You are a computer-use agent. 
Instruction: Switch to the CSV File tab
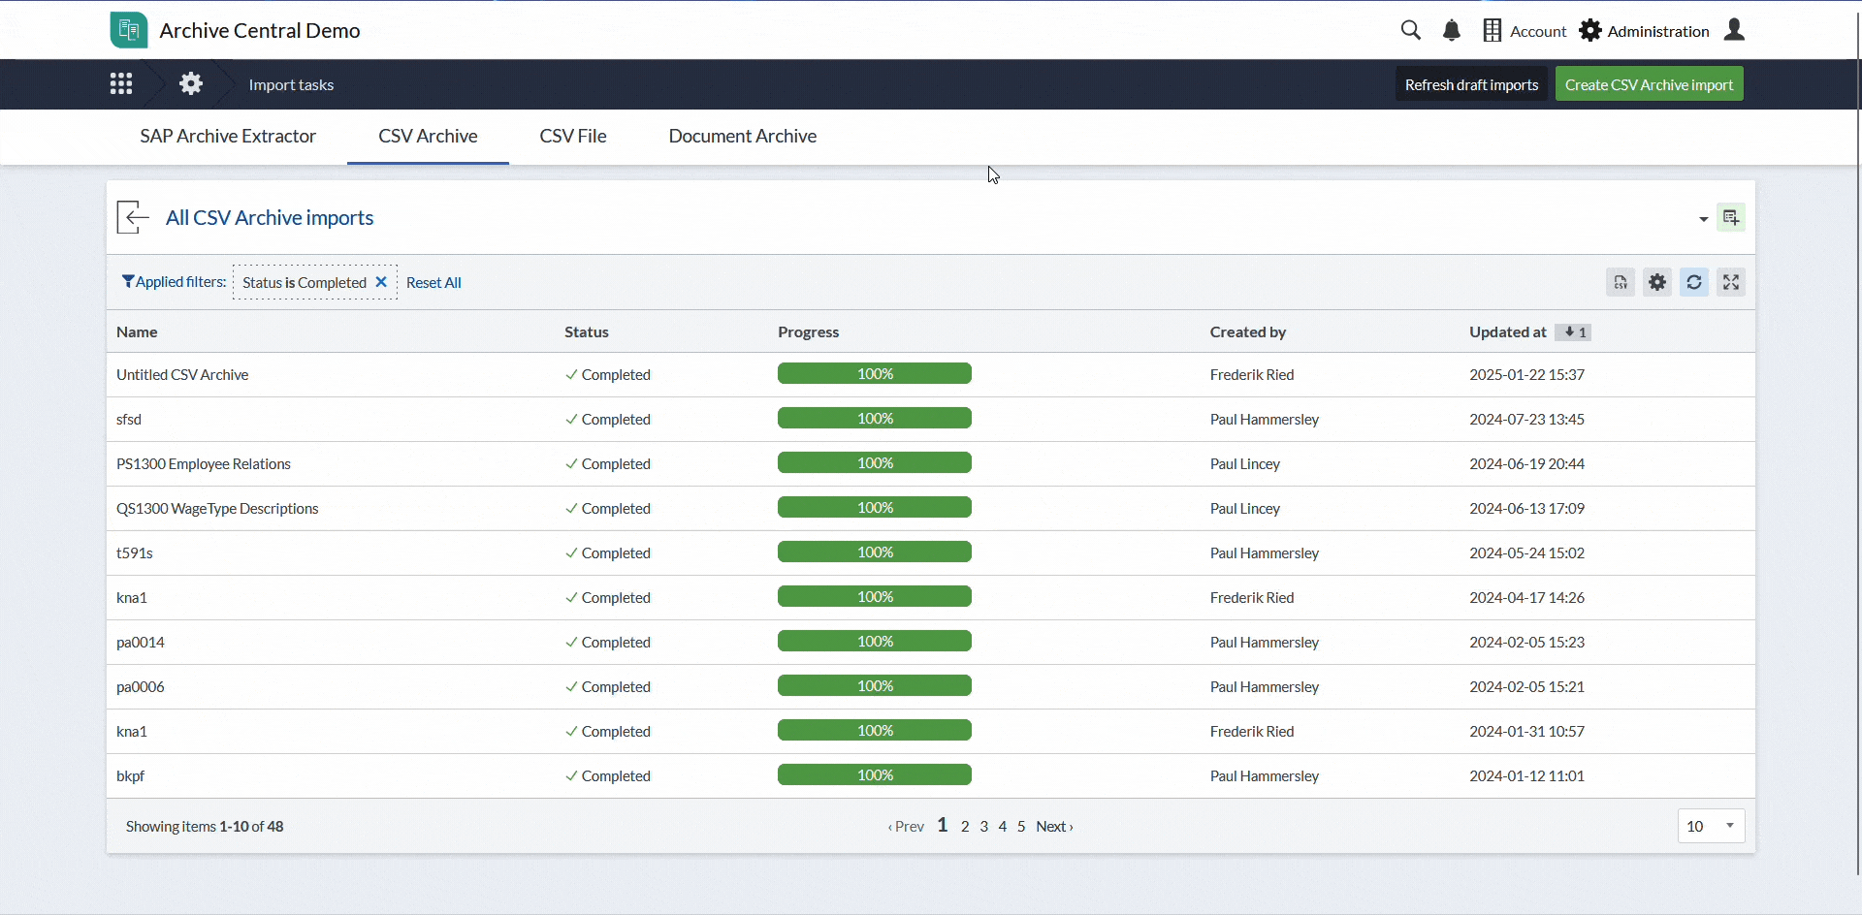573,137
